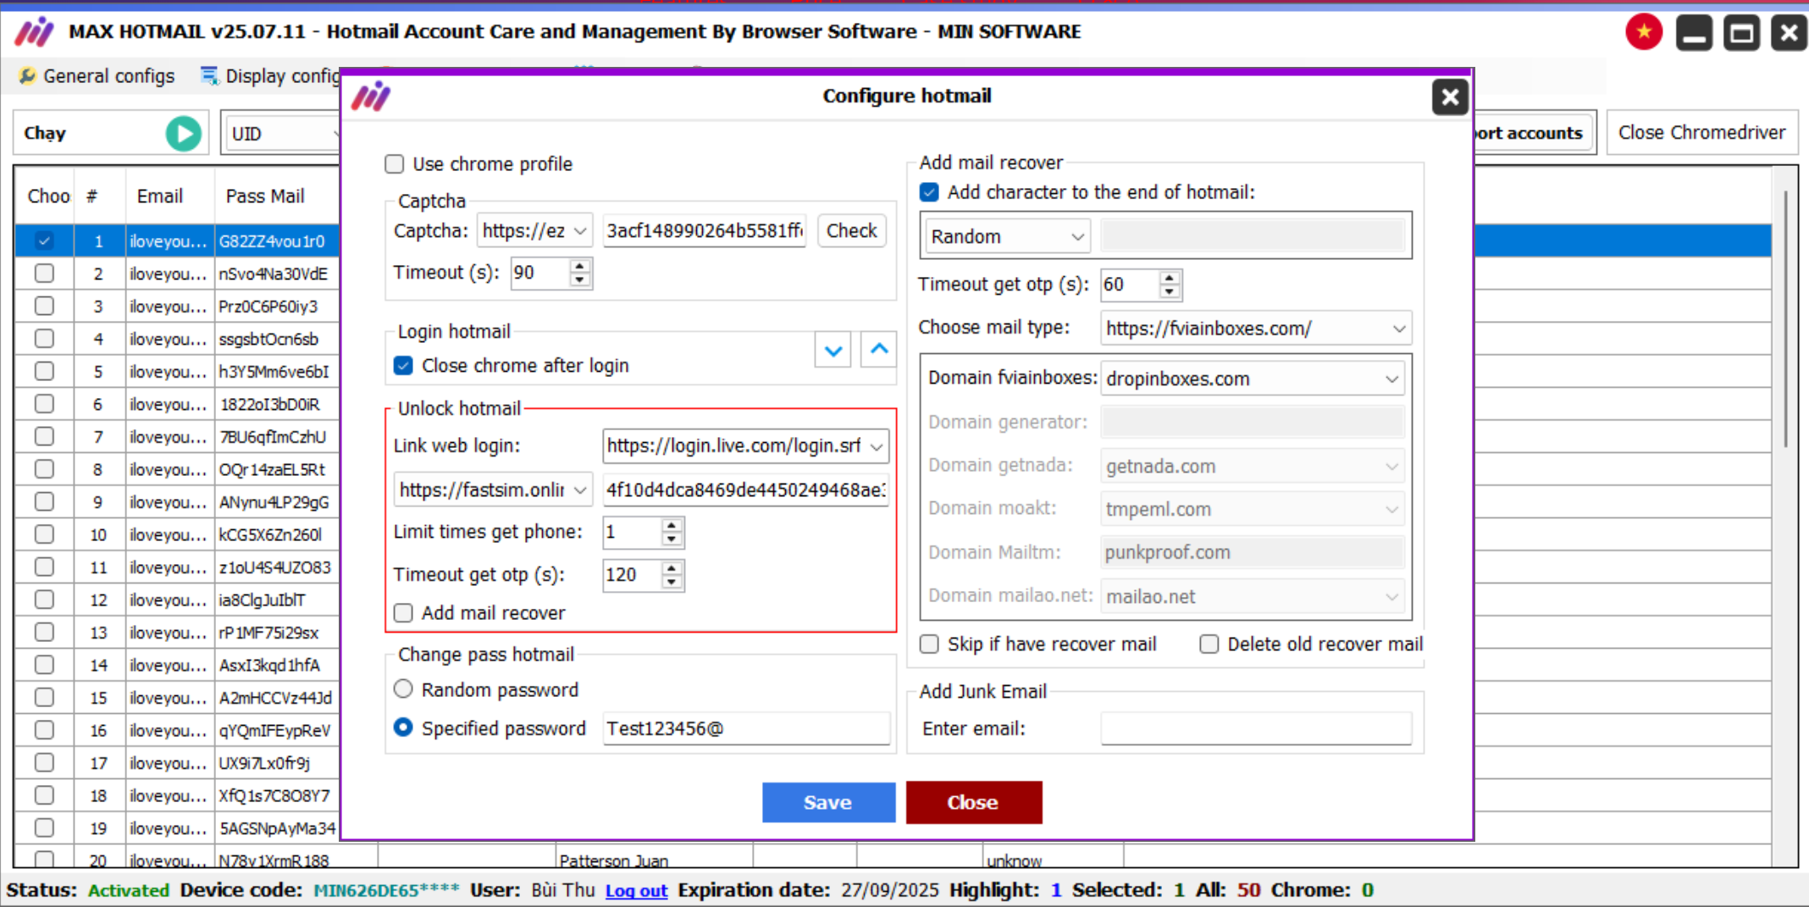Click the vertical scrollbar of accounts table
The height and width of the screenshot is (907, 1809).
(1784, 318)
